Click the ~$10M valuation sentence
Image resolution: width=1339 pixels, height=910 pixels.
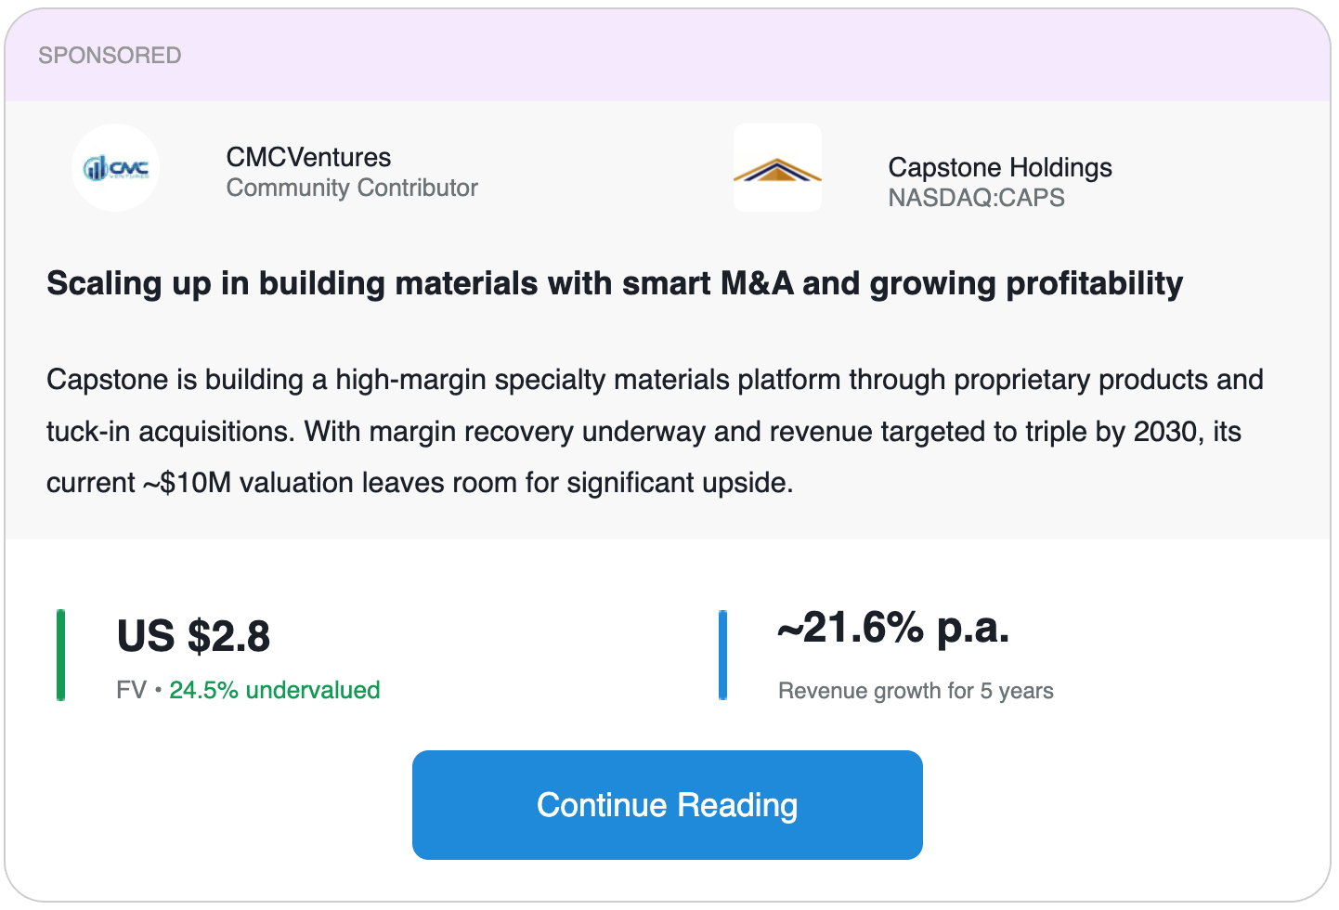point(420,483)
